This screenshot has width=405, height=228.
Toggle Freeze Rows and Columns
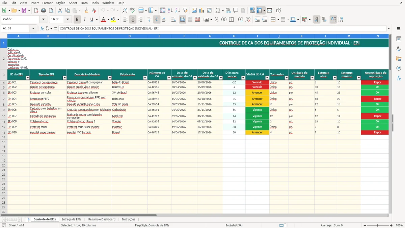259,10
